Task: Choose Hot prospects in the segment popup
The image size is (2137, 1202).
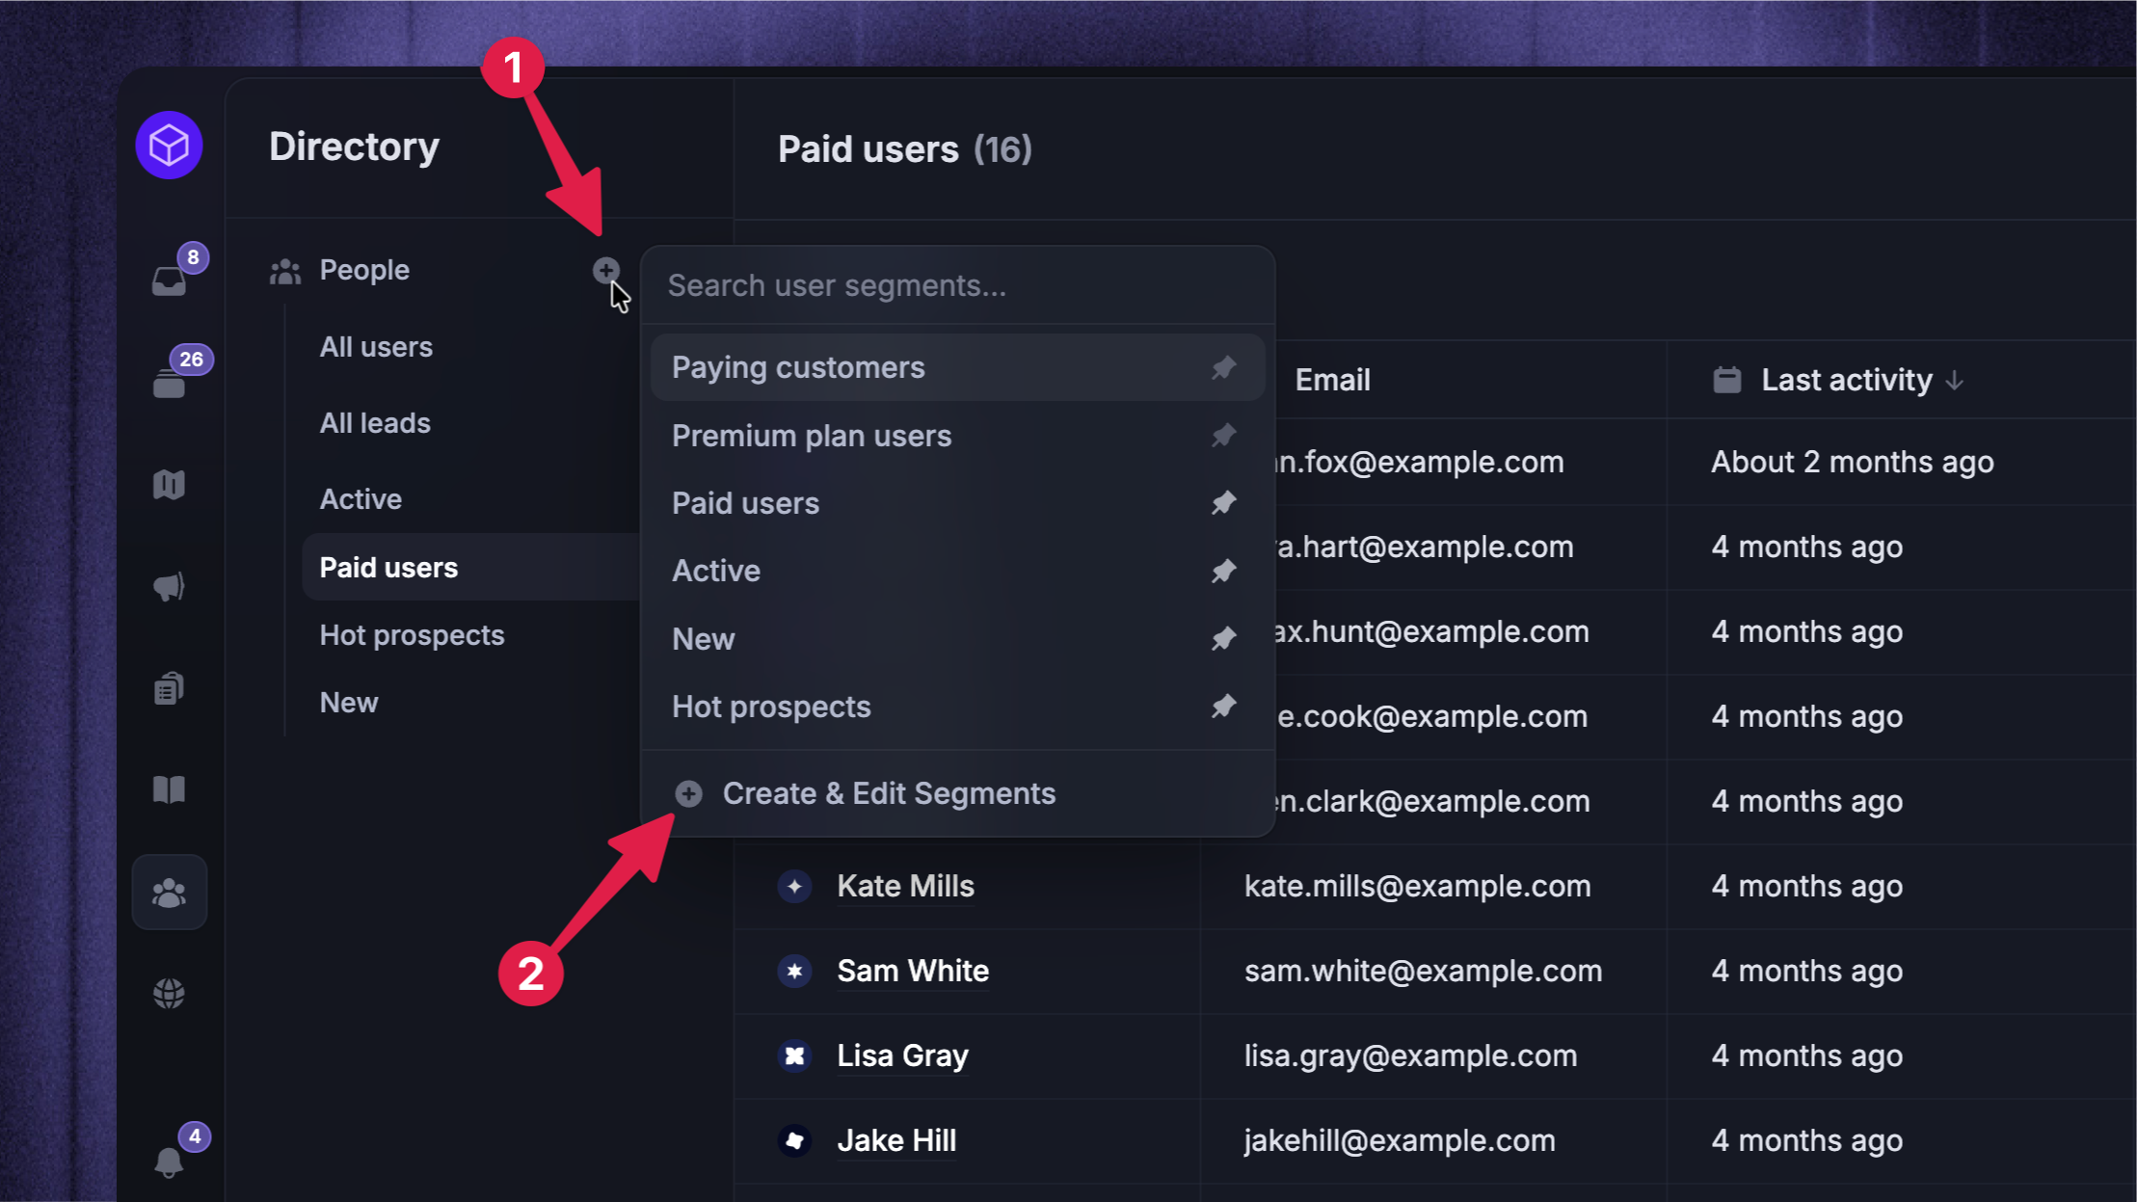Action: (957, 707)
